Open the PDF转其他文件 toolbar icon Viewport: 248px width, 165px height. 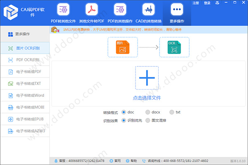pyautogui.click(x=63, y=9)
